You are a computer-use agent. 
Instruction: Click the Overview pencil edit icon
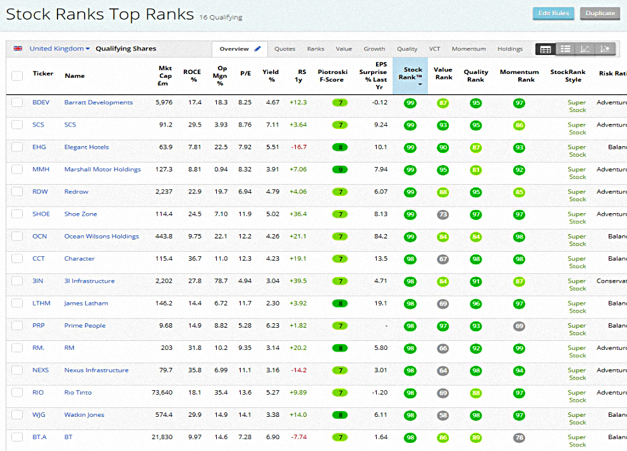258,49
